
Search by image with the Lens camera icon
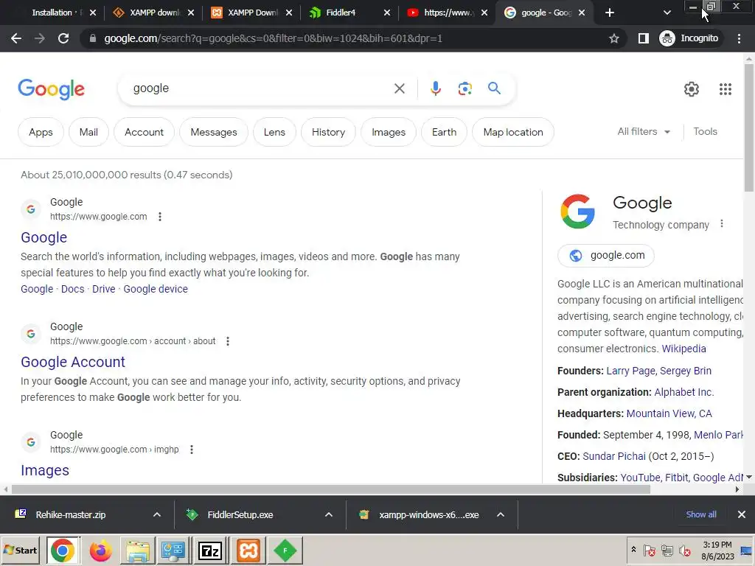(x=465, y=88)
